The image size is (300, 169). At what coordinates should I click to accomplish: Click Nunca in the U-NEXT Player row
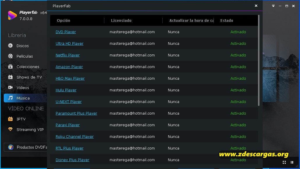click(173, 102)
